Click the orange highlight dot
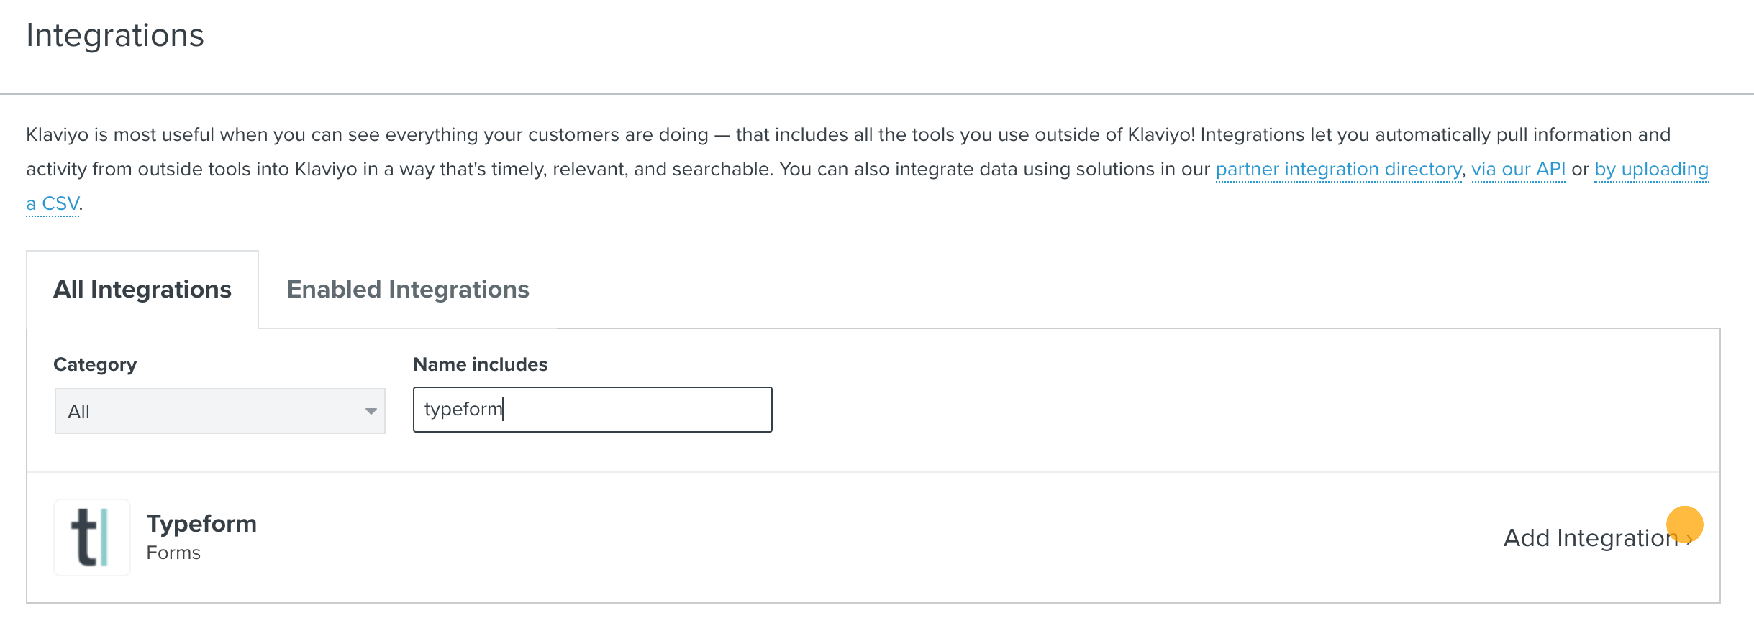Viewport: 1754px width, 641px height. coord(1685,525)
